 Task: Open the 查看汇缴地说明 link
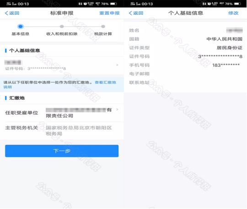coord(60,85)
